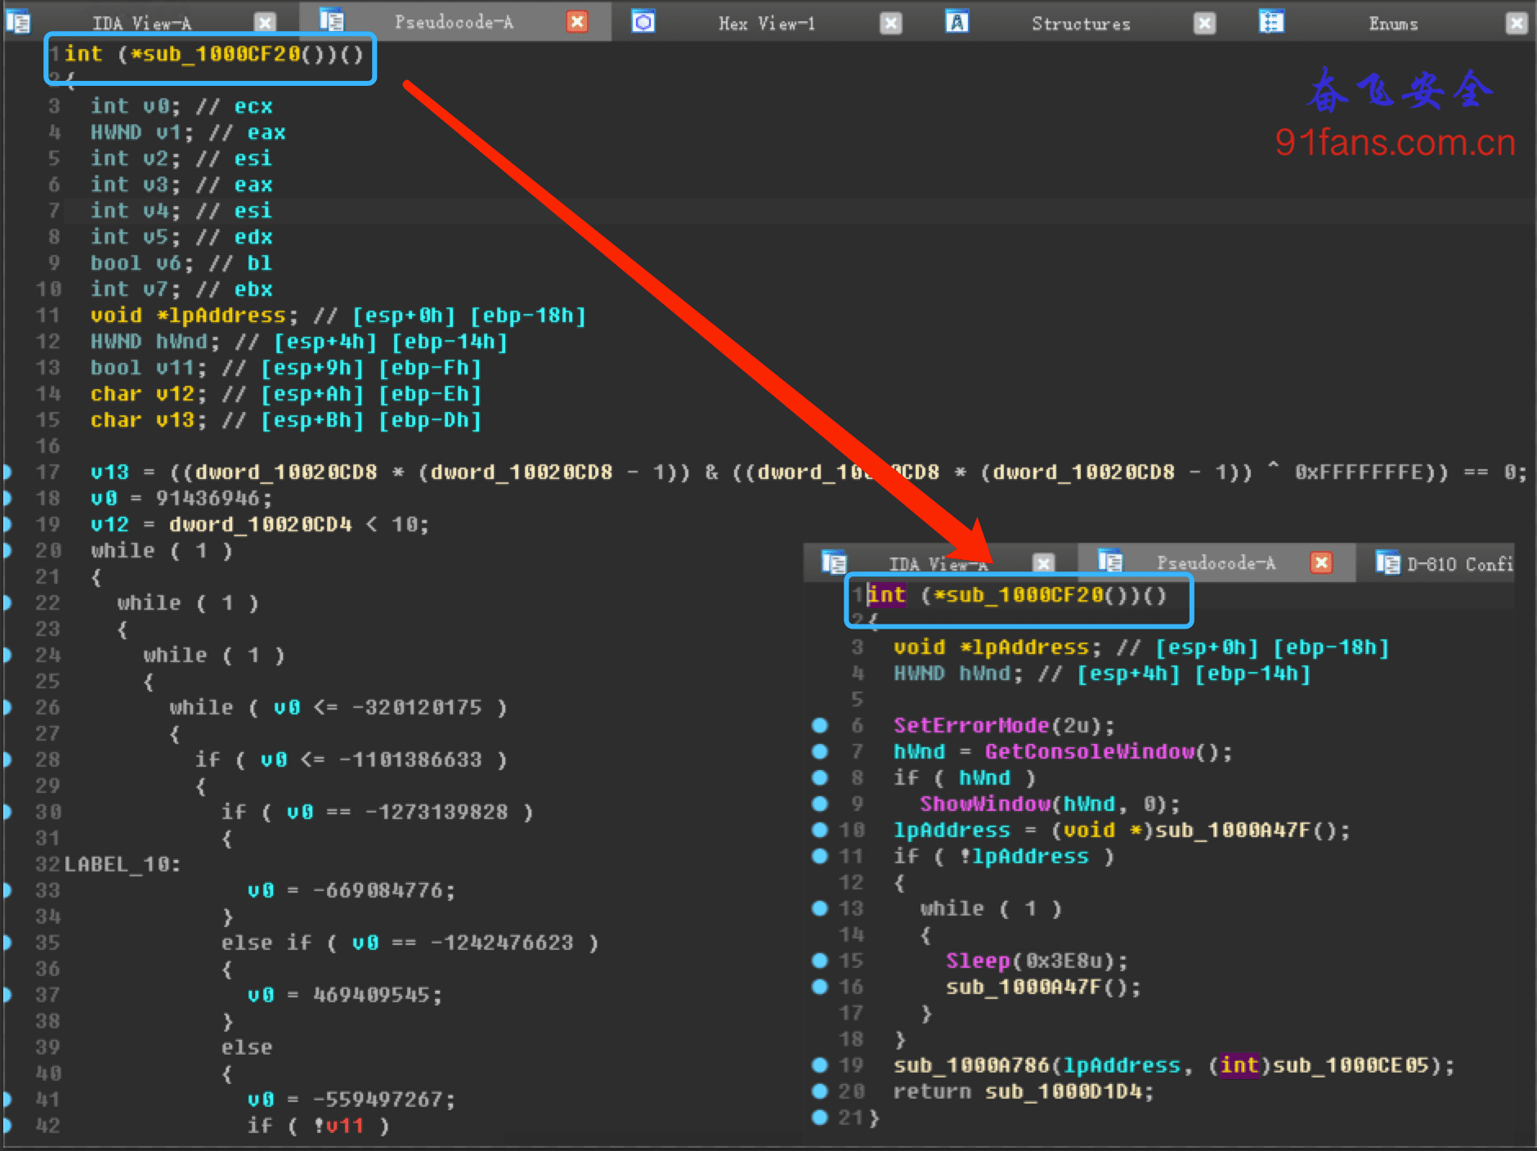Close the Hex View-1 tab
The image size is (1537, 1151).
pyautogui.click(x=891, y=23)
